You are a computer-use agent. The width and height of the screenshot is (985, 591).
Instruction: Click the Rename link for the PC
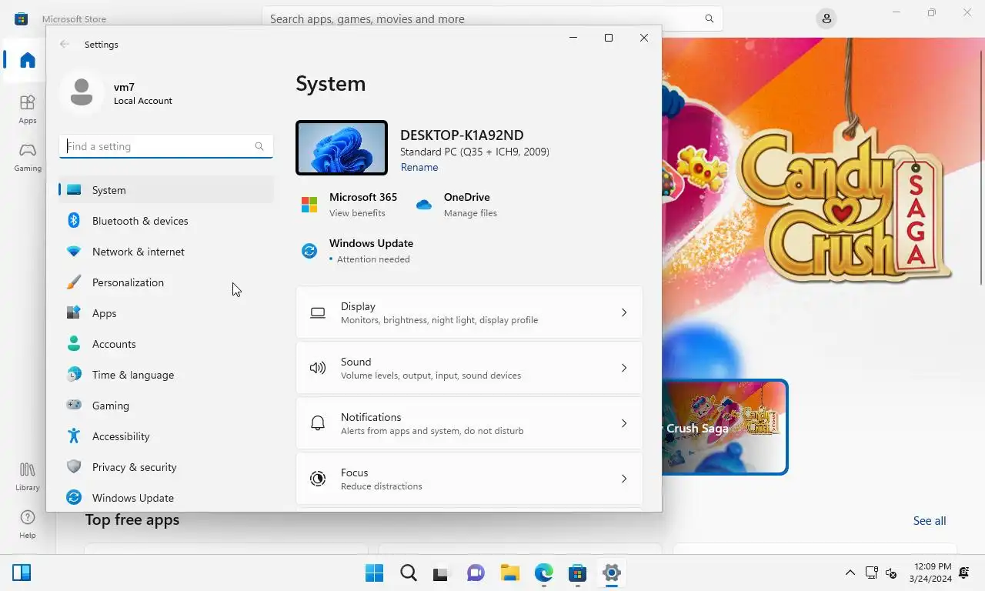tap(419, 167)
